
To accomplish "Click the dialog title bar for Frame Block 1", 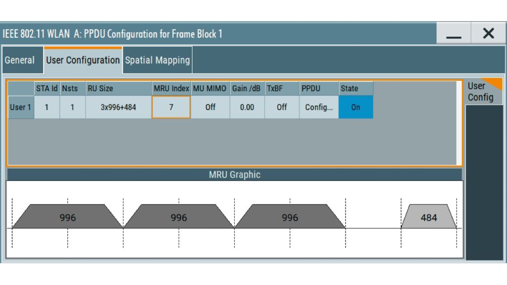I will 198,33.
